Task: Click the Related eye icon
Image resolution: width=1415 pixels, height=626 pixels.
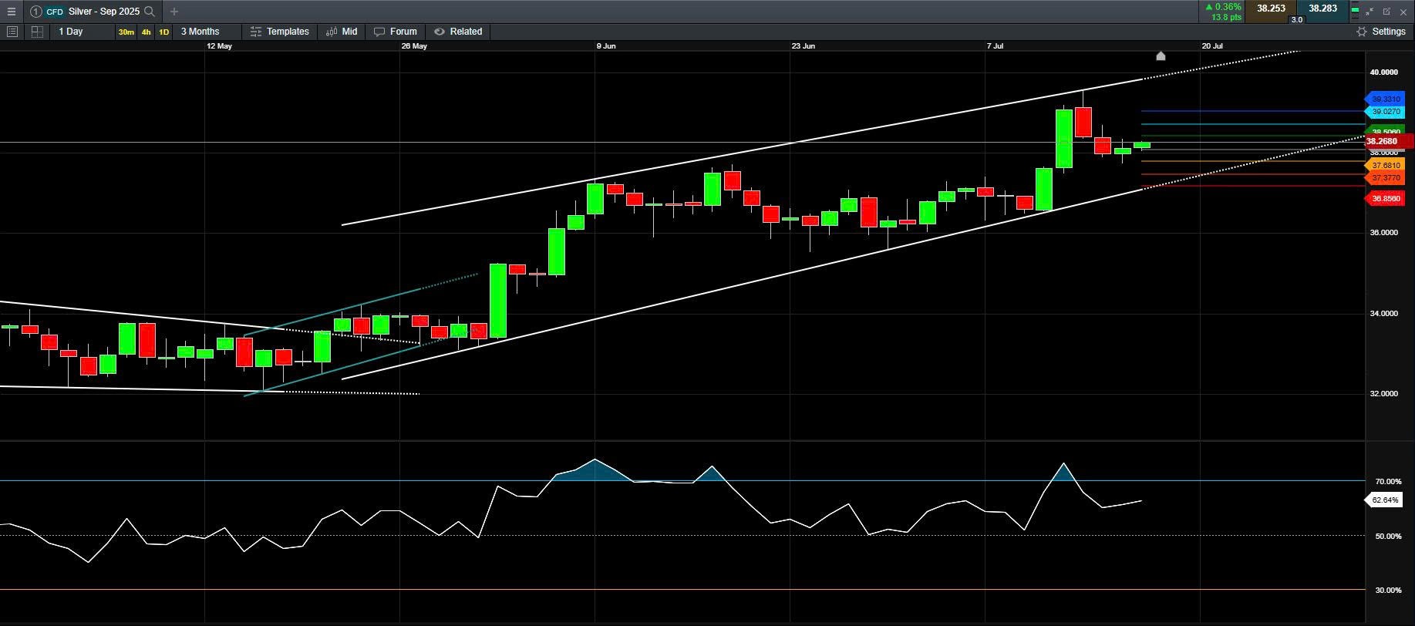Action: [x=440, y=32]
